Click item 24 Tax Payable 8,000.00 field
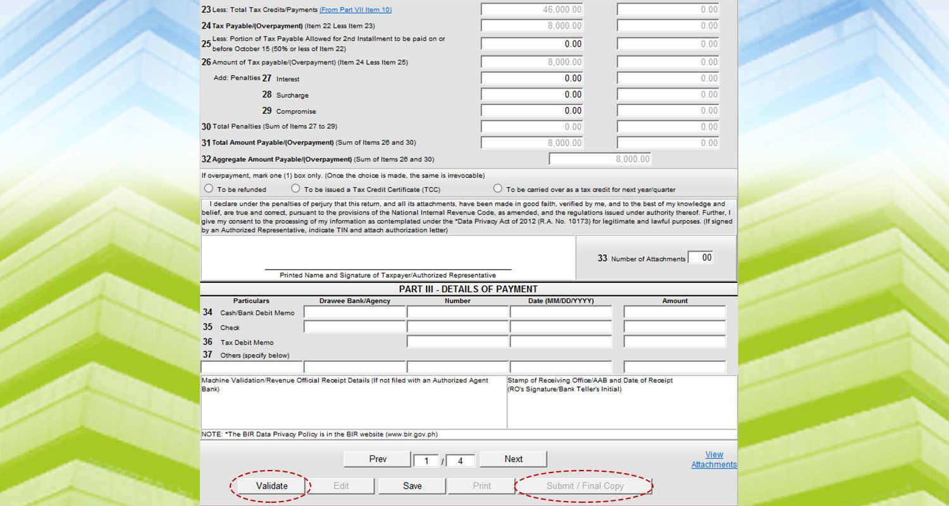The height and width of the screenshot is (506, 949). click(532, 26)
